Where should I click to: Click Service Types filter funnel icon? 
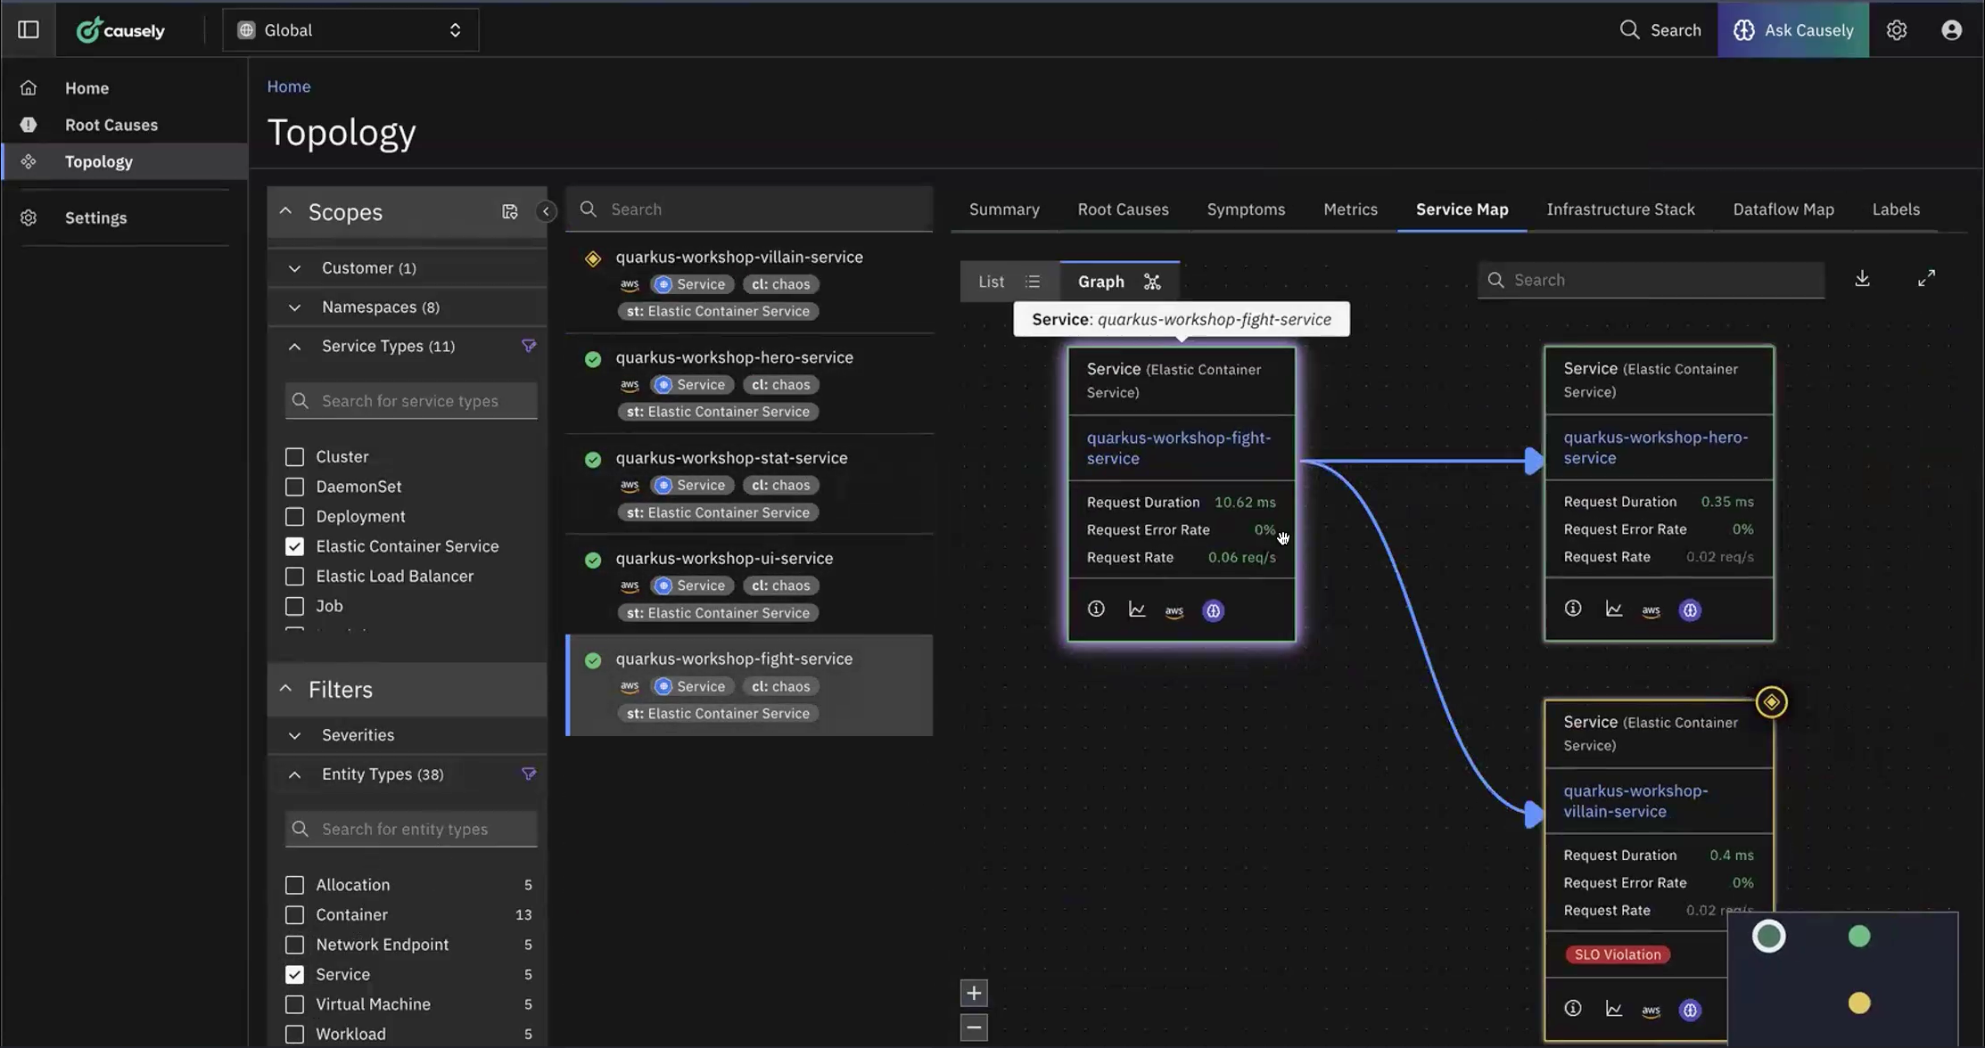(x=529, y=346)
